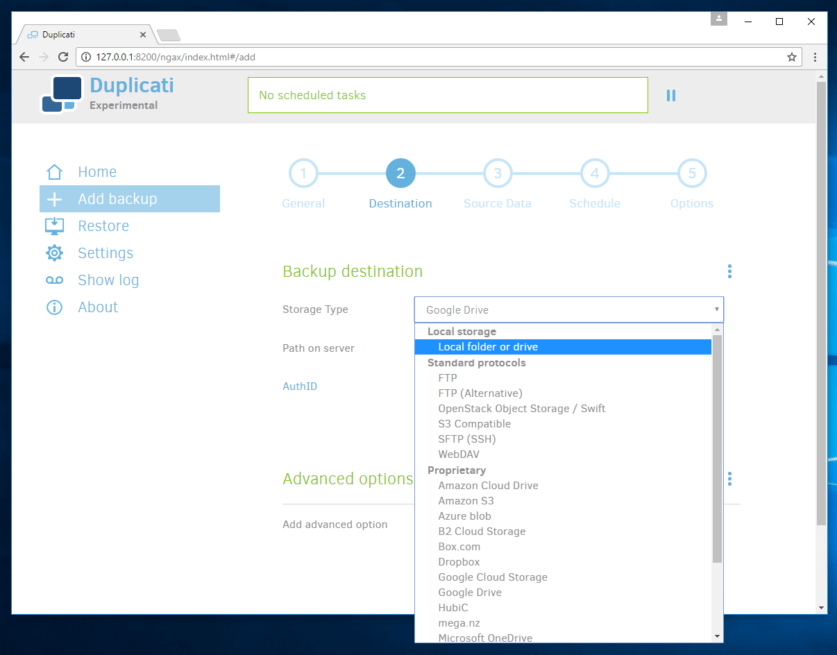Pause the scheduler with pause icon
The height and width of the screenshot is (655, 837).
[670, 96]
